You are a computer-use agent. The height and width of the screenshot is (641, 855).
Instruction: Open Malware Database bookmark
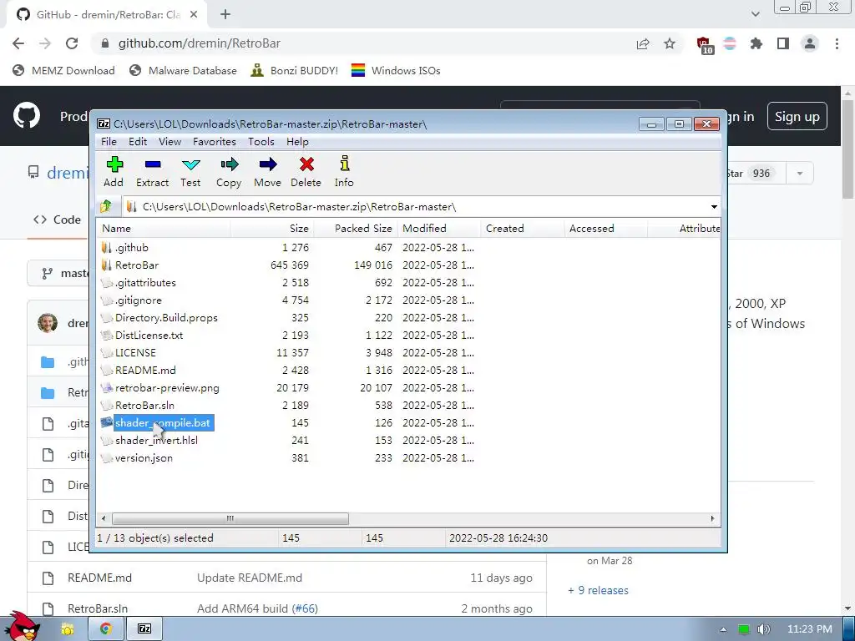click(x=183, y=70)
